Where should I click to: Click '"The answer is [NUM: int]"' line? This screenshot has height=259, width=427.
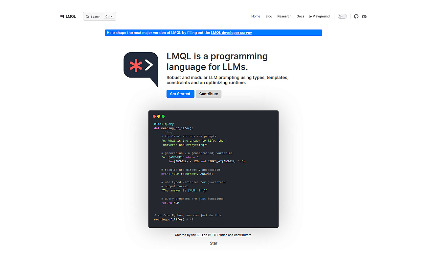tap(184, 190)
